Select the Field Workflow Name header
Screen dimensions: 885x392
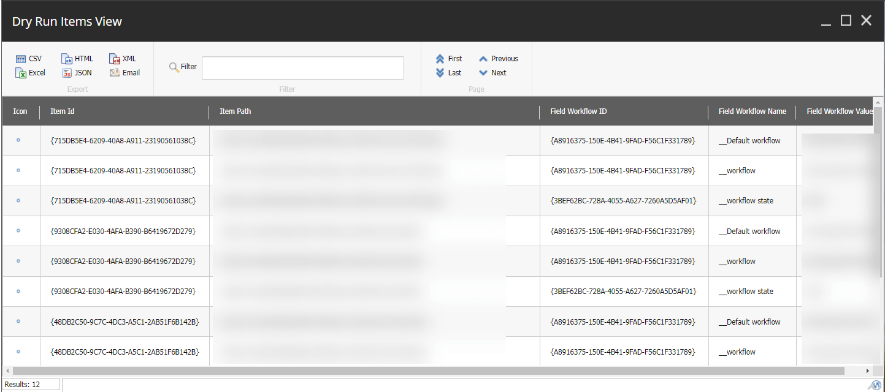[752, 111]
